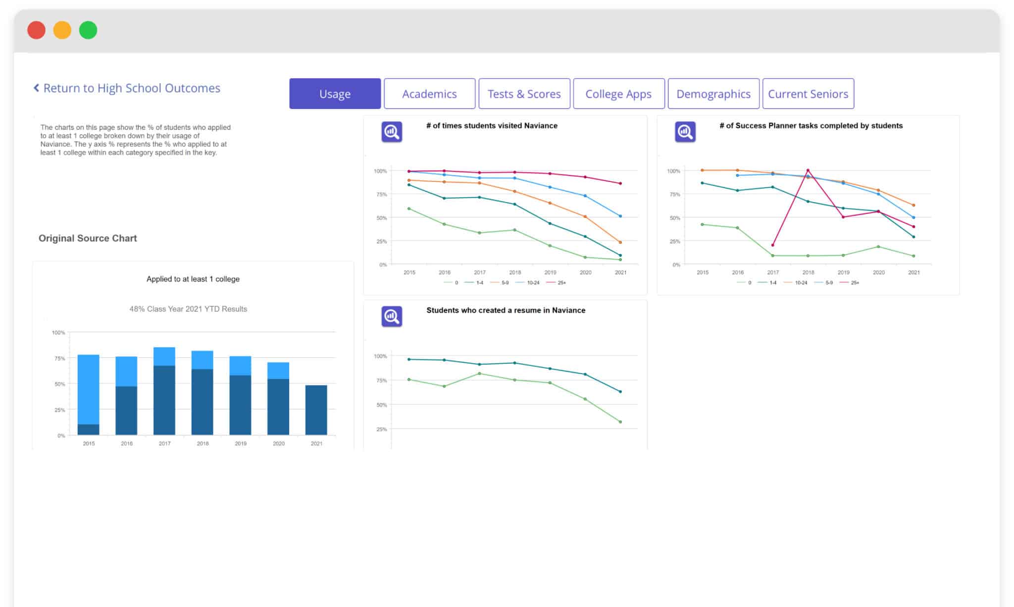Screen dimensions: 1014x607
Task: Select the active Usage tab
Action: (335, 93)
